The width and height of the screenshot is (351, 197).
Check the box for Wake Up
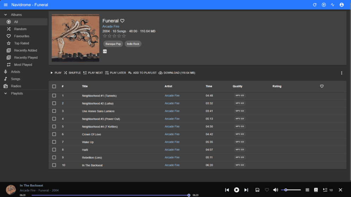[54, 142]
